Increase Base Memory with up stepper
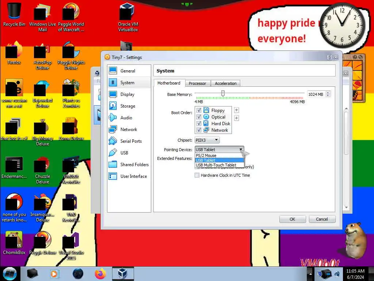The height and width of the screenshot is (281, 374). (x=328, y=93)
